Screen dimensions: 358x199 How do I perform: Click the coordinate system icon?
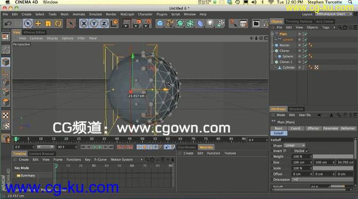(114, 23)
